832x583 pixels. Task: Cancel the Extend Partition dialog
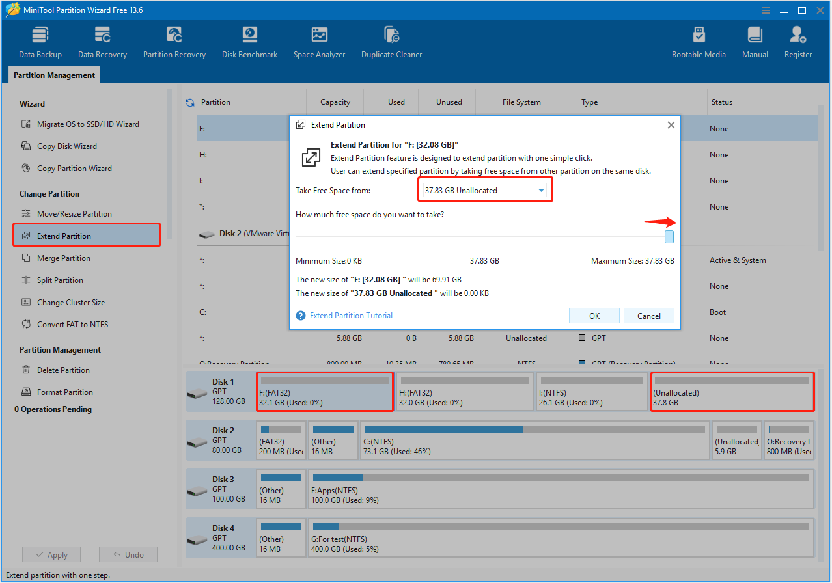click(649, 316)
